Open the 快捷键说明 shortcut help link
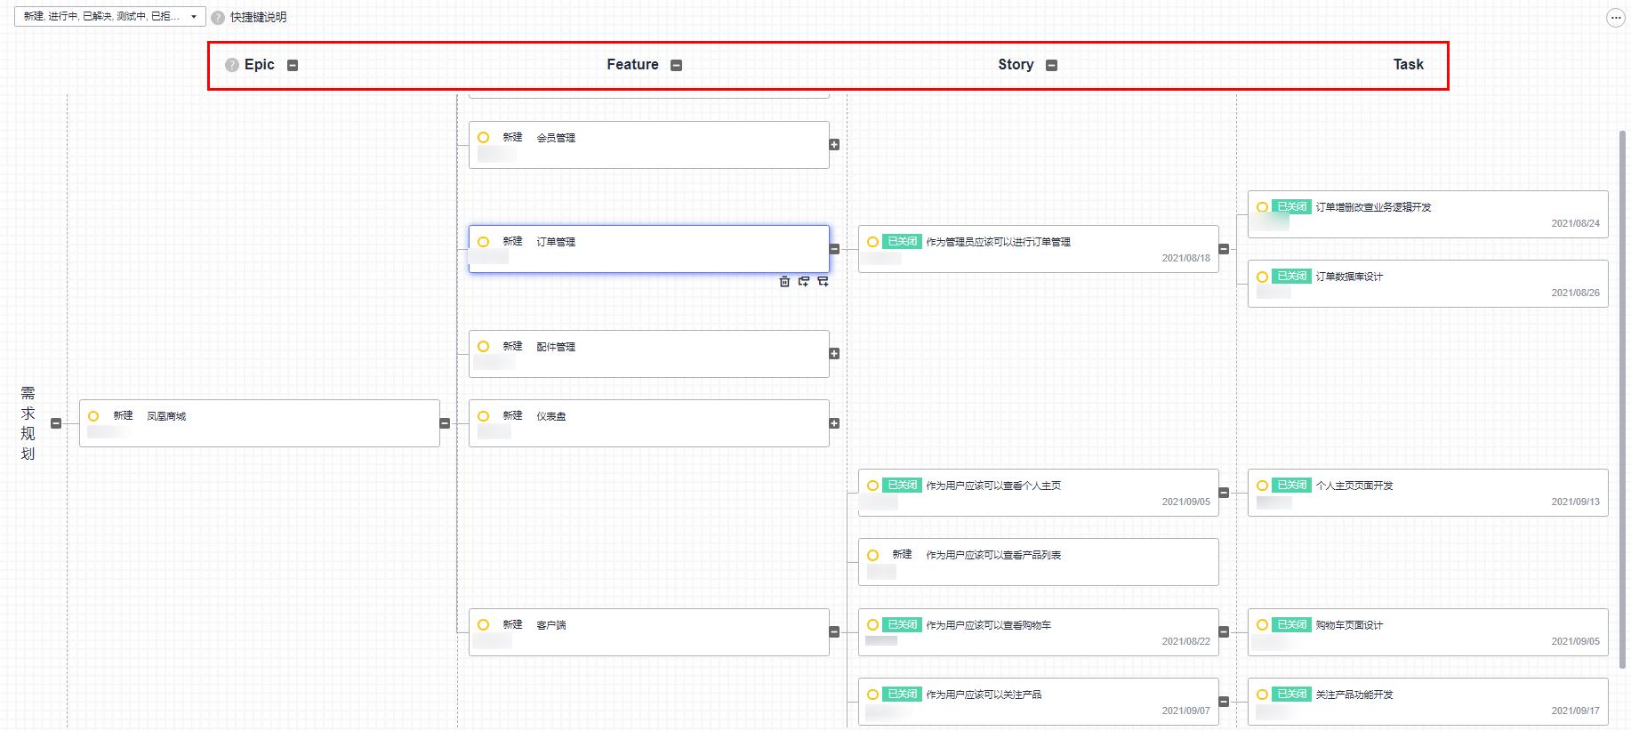The width and height of the screenshot is (1631, 731). (x=258, y=18)
